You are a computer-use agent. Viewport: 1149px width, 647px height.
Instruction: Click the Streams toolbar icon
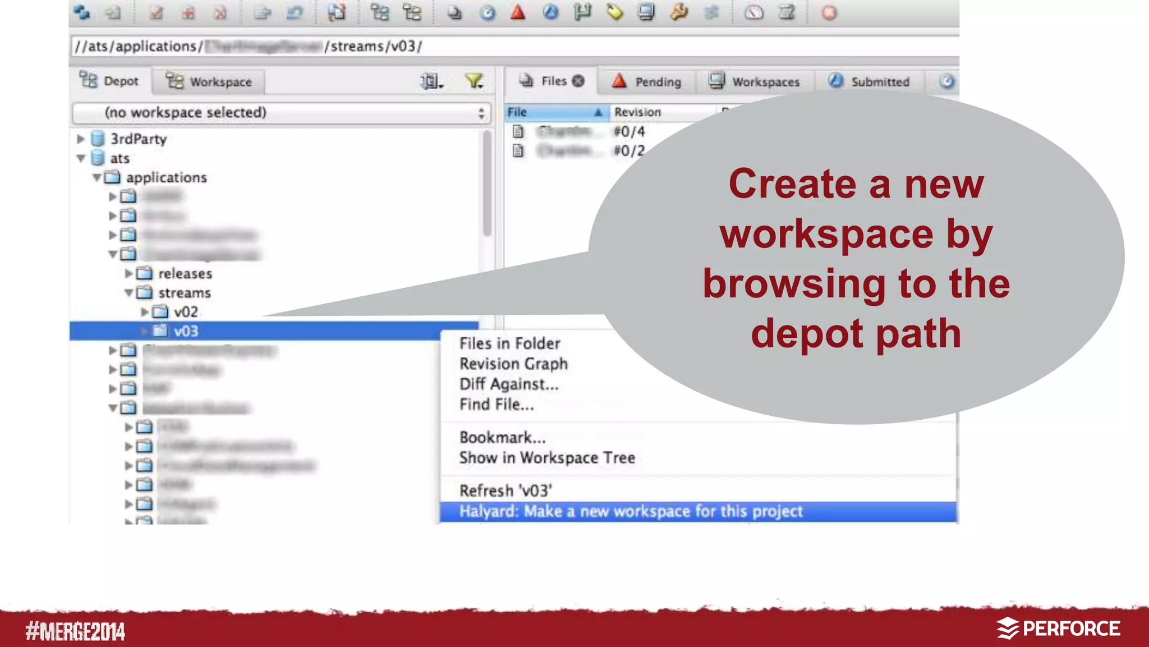[711, 12]
